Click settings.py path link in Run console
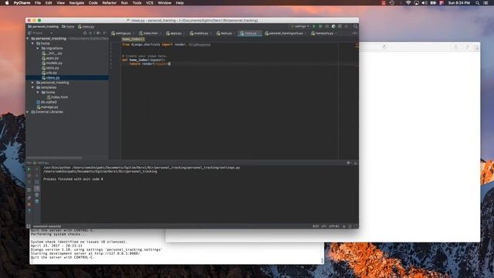 [x=156, y=168]
